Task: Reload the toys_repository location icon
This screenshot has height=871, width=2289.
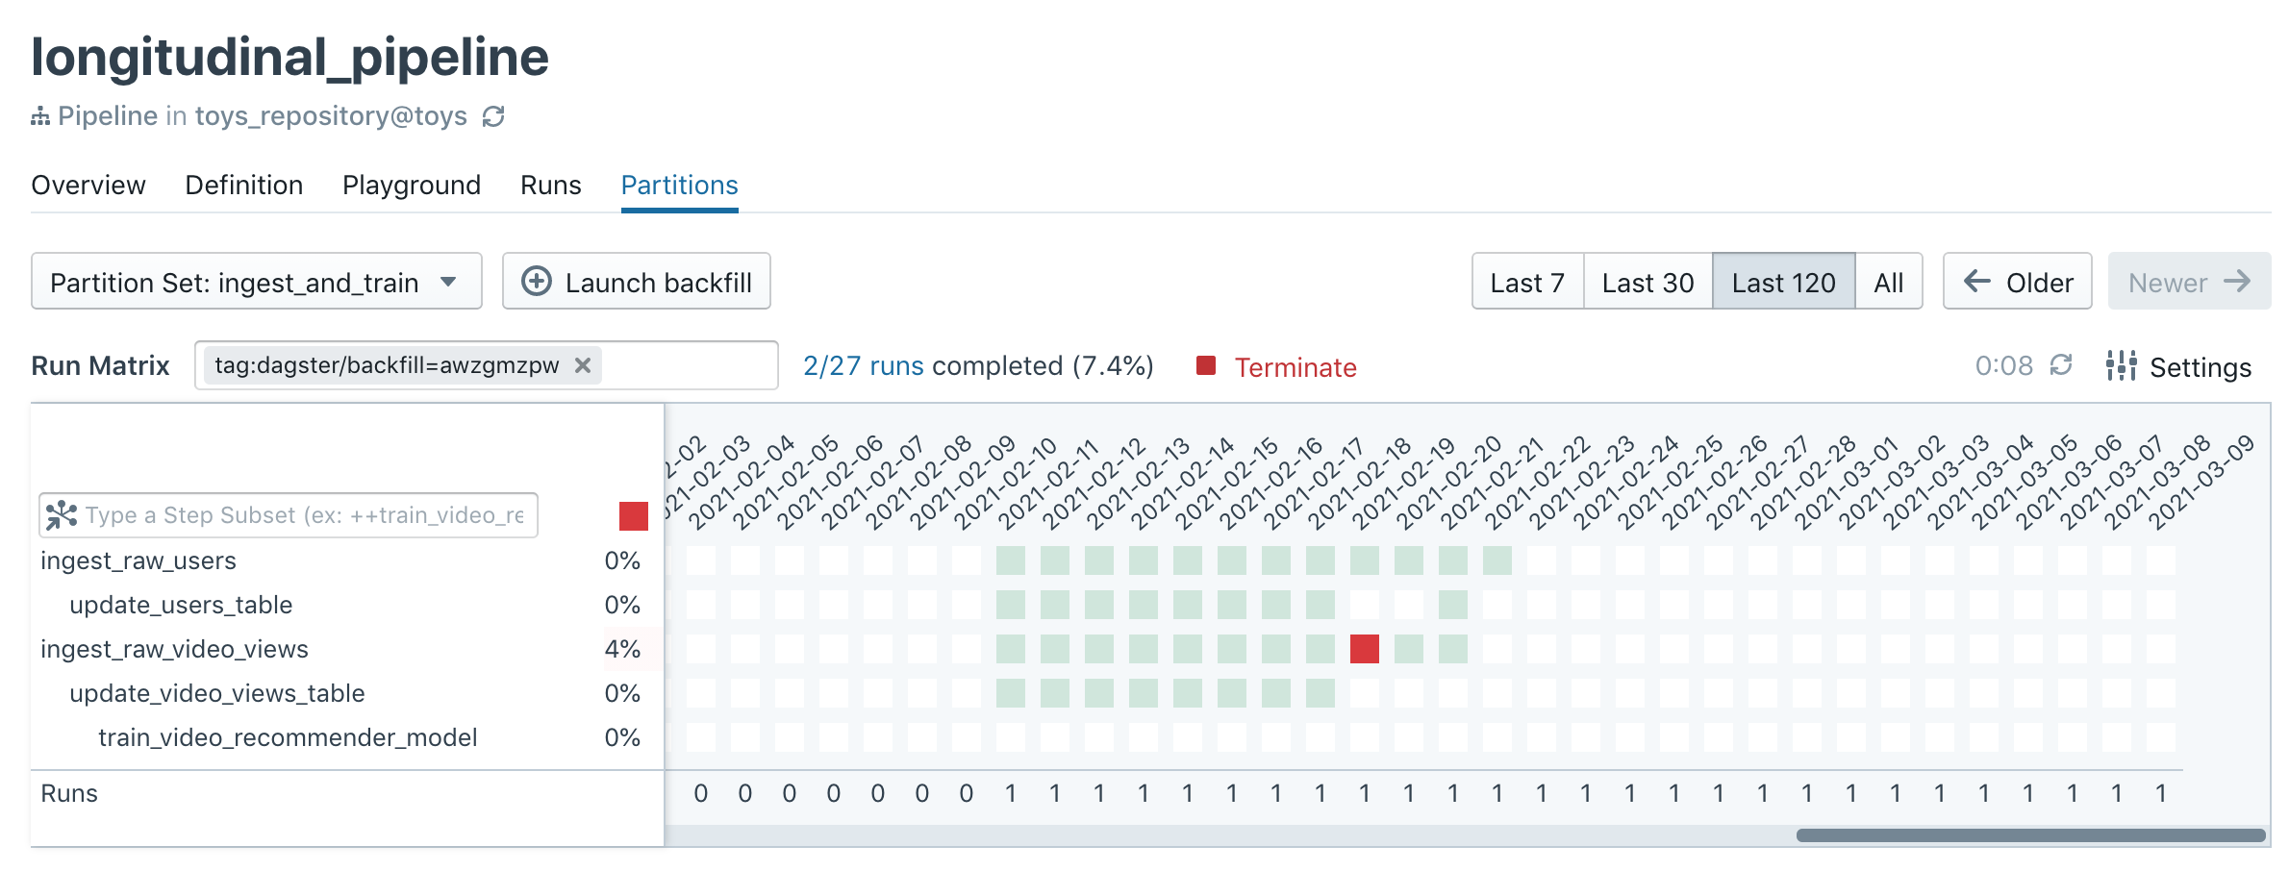Action: click(493, 116)
